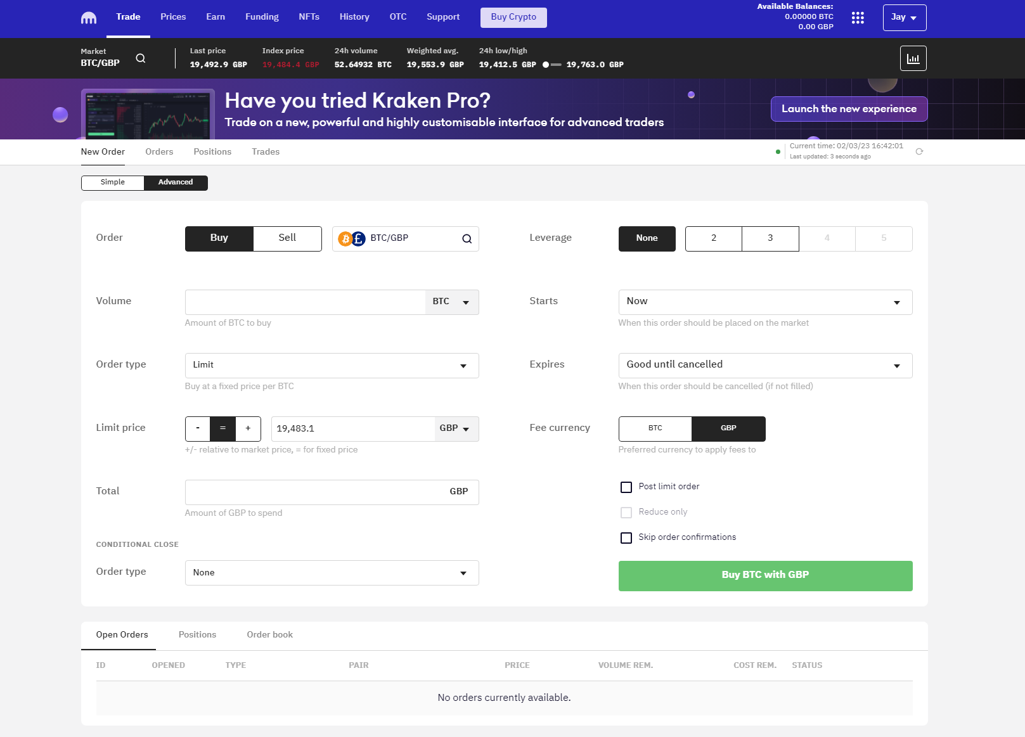Click the Bitcoin and pound pair icon

point(352,239)
